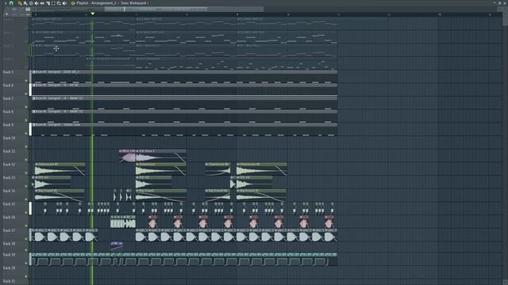The width and height of the screenshot is (508, 285).
Task: Mute Track 12 with its green dot
Action: [26, 173]
